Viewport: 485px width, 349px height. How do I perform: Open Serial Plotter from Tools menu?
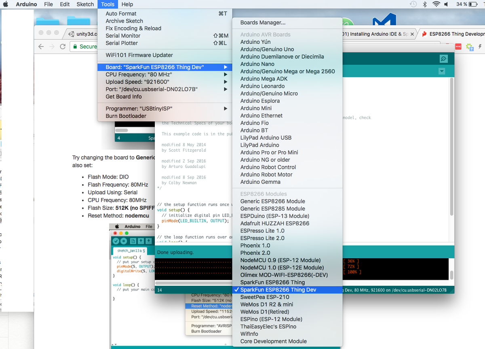(x=165, y=43)
